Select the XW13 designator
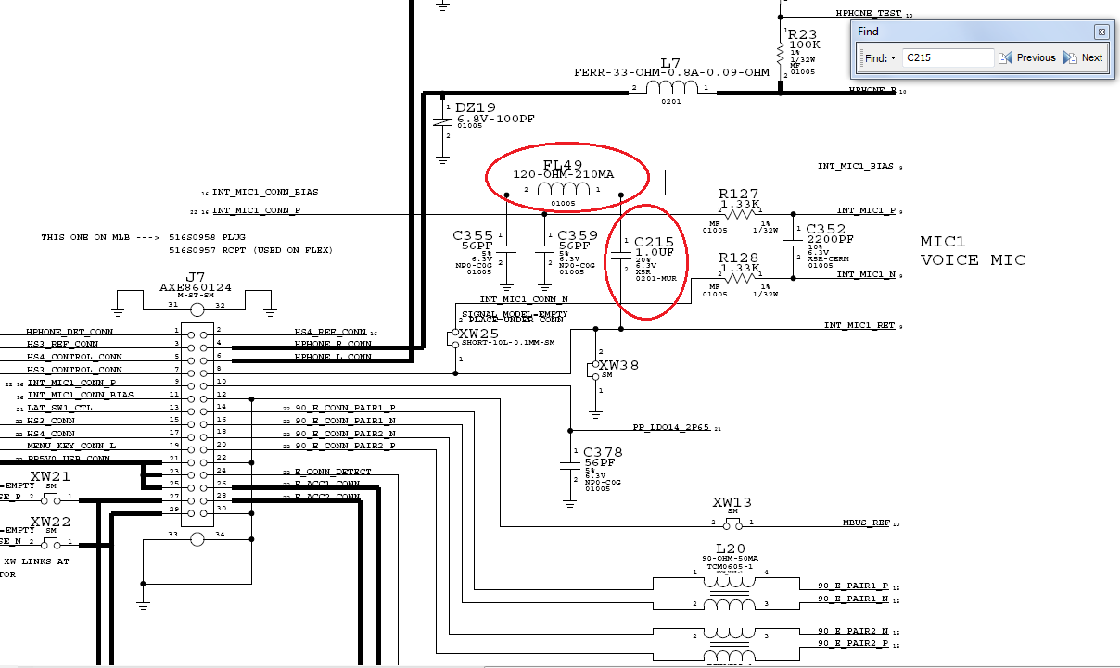1120x668 pixels. click(732, 502)
